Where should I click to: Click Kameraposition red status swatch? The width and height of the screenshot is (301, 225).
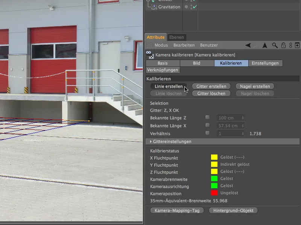[x=214, y=193]
